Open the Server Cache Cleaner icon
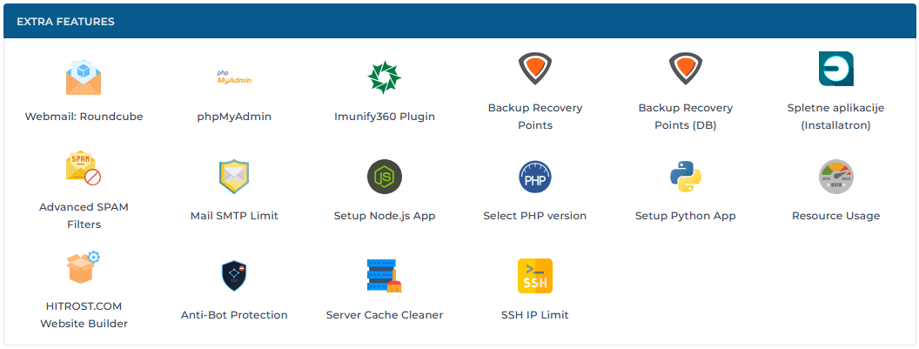This screenshot has height=349, width=919. pos(384,276)
